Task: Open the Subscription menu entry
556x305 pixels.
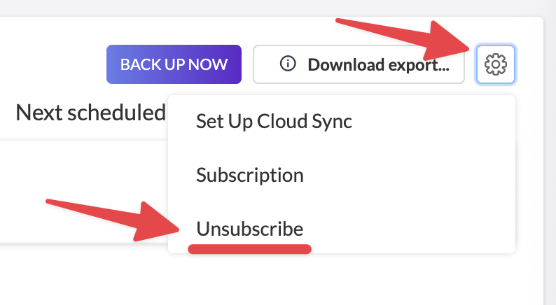Action: [250, 174]
